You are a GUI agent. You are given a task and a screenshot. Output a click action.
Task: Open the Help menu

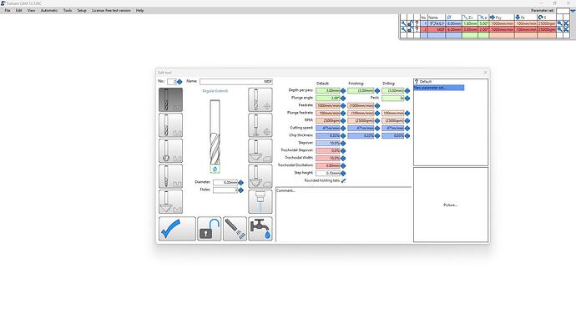click(x=139, y=11)
